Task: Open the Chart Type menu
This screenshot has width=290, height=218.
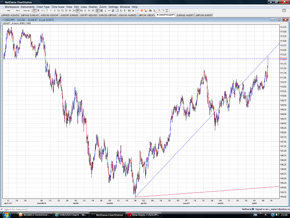Action: pyautogui.click(x=43, y=7)
